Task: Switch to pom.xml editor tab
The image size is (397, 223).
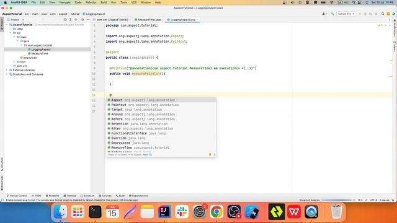Action: [x=112, y=20]
